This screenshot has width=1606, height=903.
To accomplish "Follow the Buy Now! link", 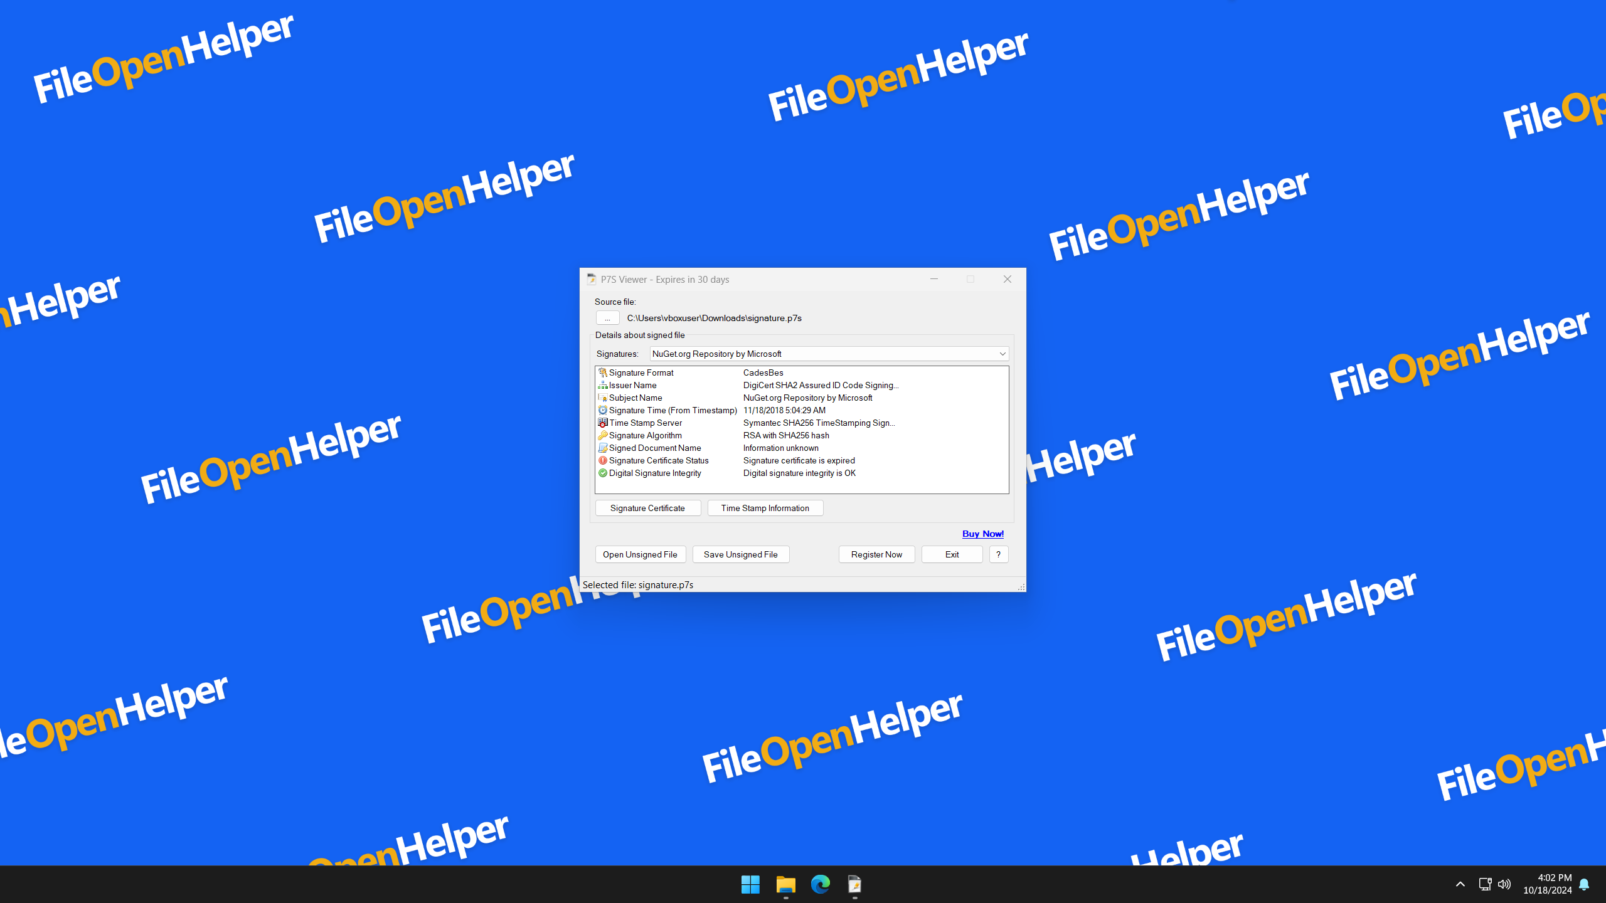I will 982,534.
